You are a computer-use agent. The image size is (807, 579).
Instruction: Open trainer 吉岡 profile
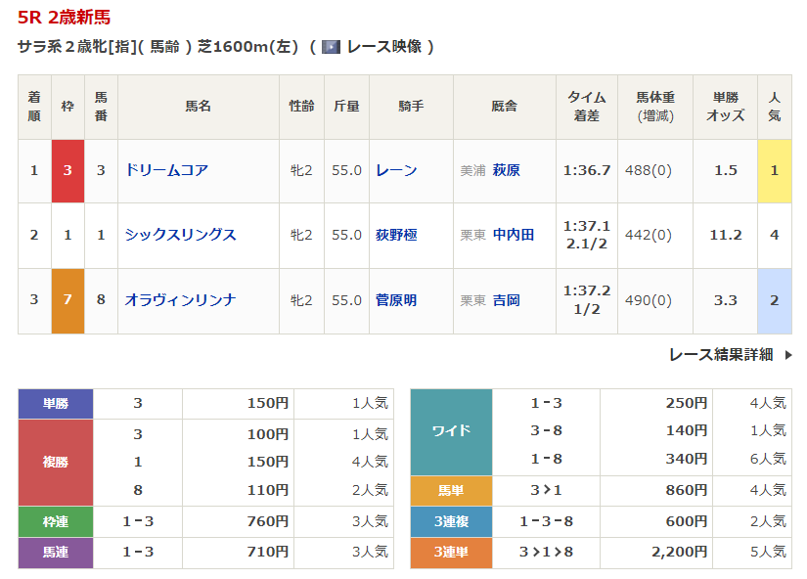pyautogui.click(x=507, y=300)
